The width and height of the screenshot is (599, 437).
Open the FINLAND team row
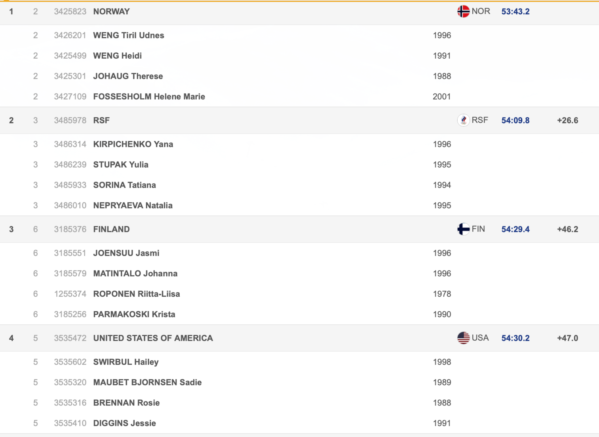point(299,229)
